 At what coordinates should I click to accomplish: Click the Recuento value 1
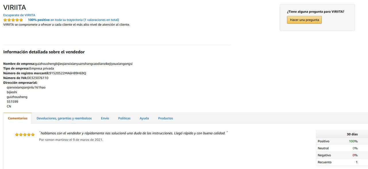click(x=357, y=162)
